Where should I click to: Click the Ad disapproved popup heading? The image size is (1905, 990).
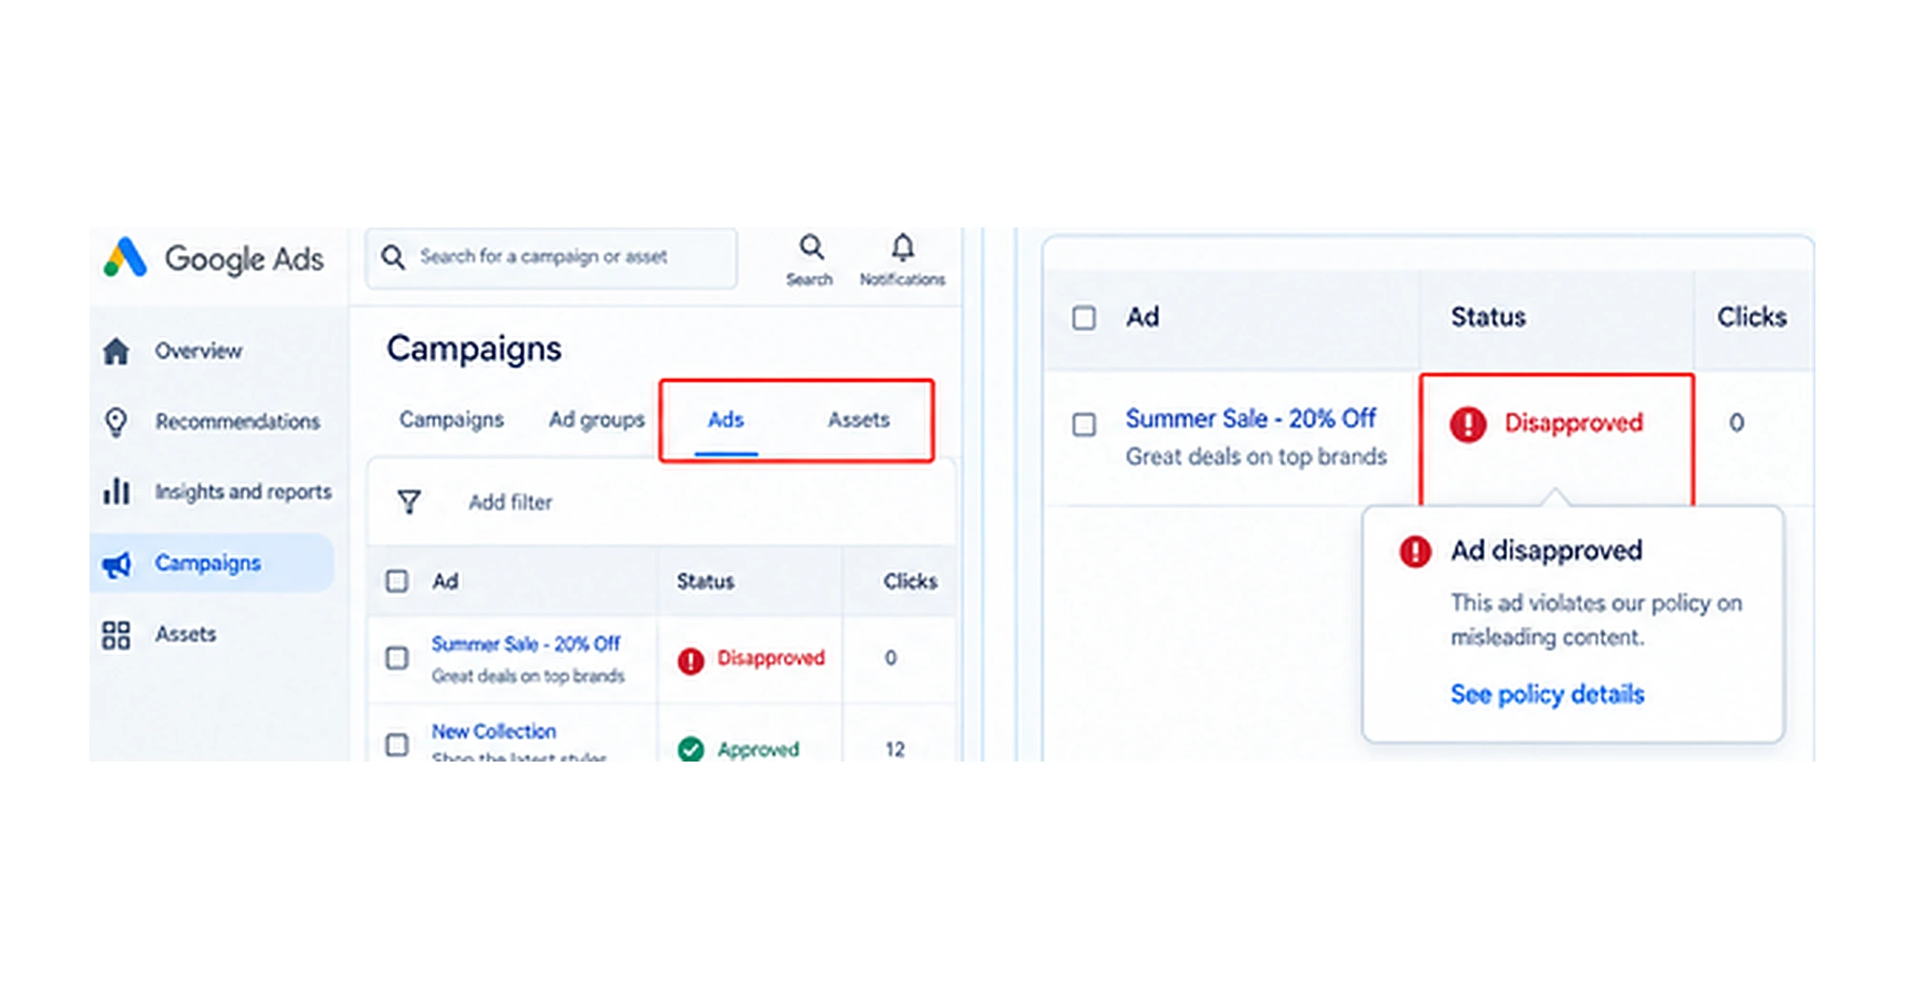point(1547,550)
